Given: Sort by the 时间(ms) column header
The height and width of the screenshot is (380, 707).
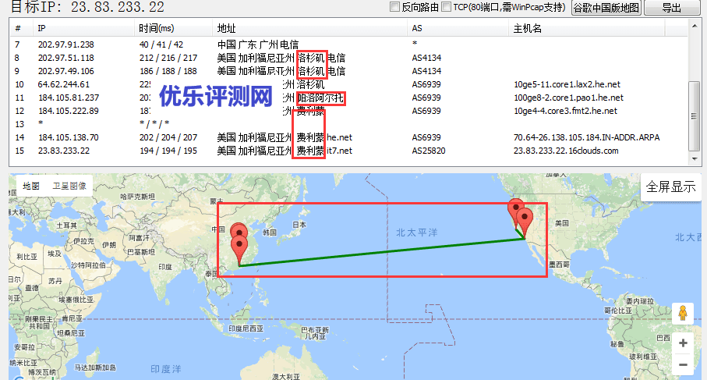Looking at the screenshot, I should tap(173, 28).
